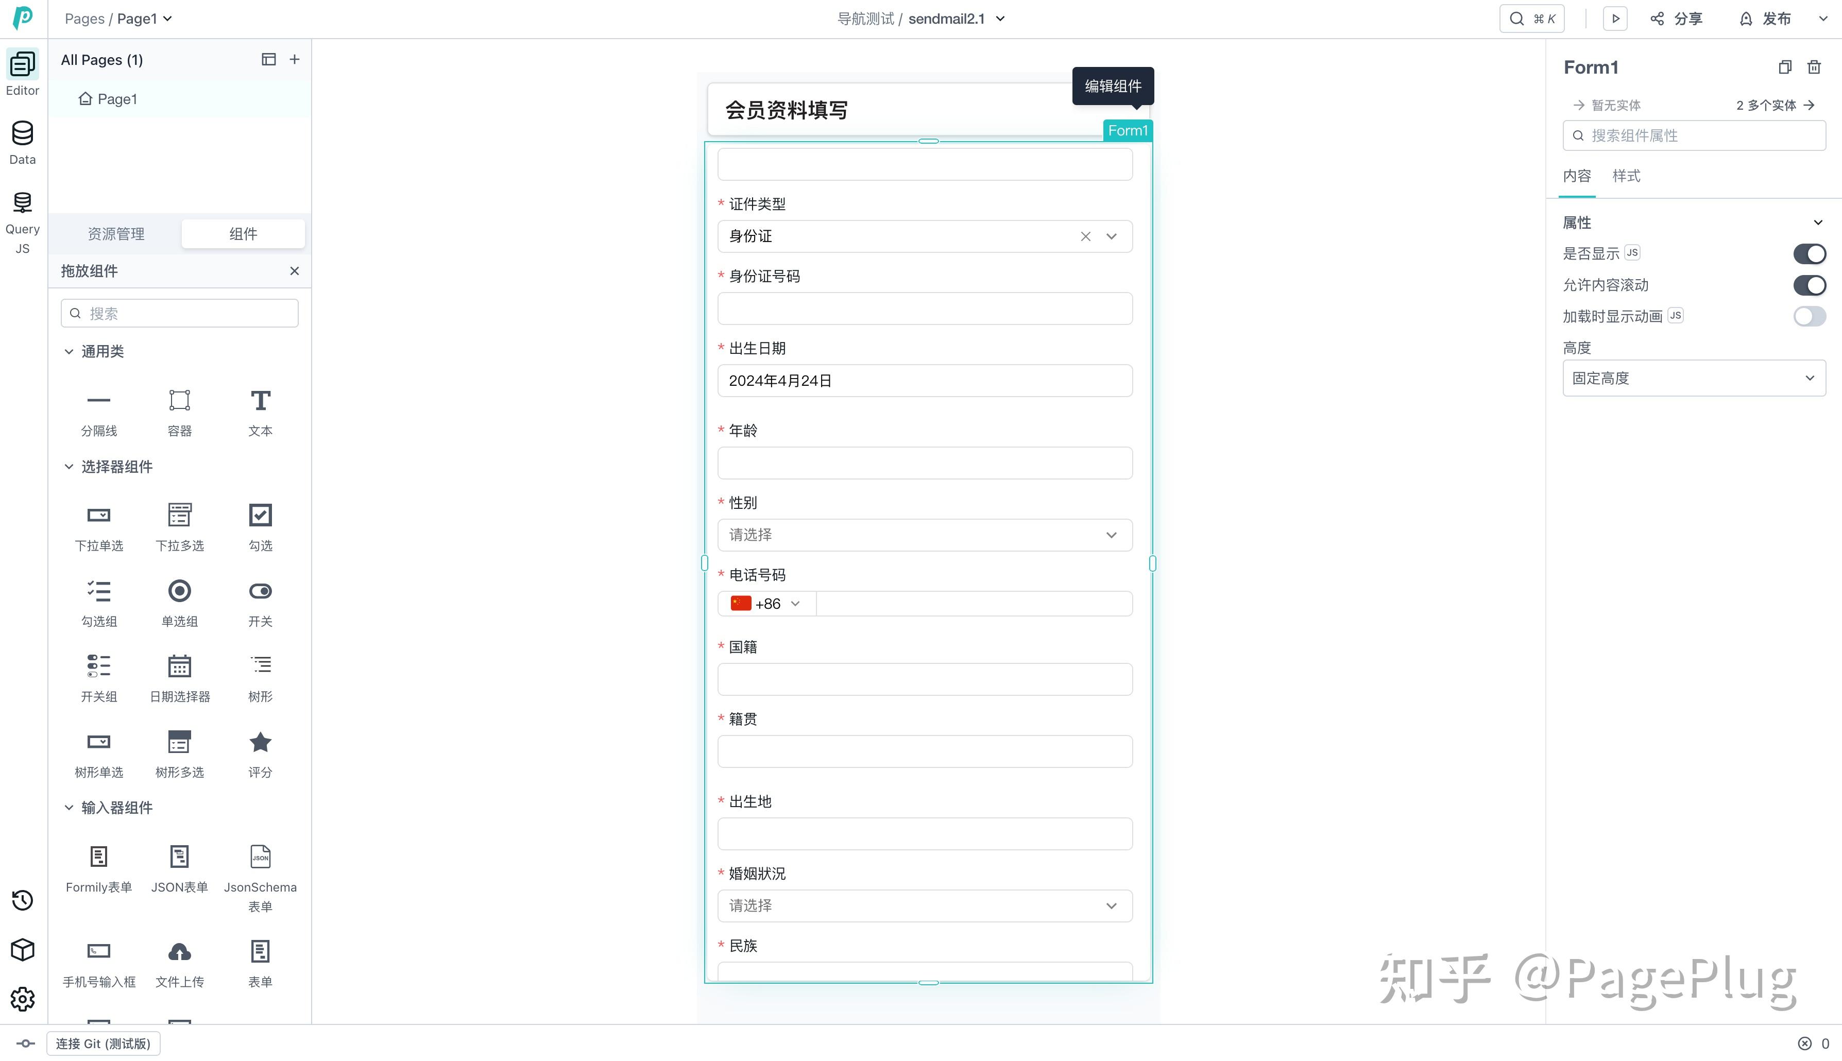Image resolution: width=1842 pixels, height=1061 pixels.
Task: Collapse the 选择器组件 section
Action: pos(69,466)
